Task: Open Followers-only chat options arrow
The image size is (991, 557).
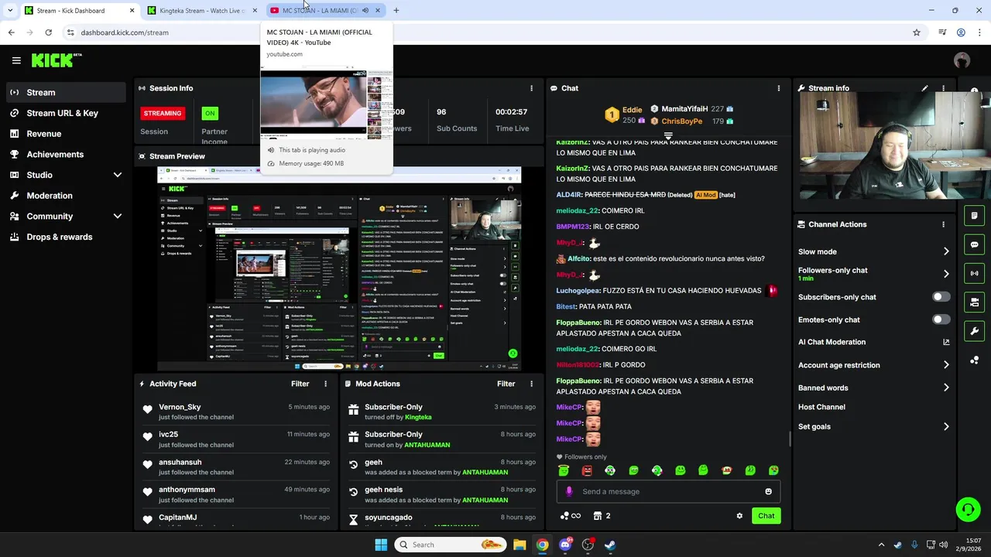Action: pyautogui.click(x=946, y=274)
